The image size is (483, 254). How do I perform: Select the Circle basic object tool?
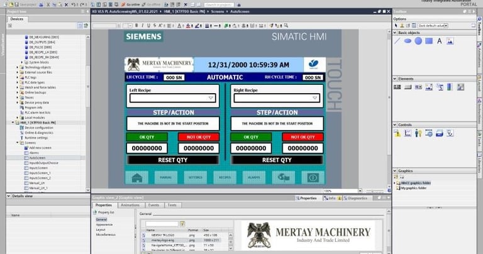coord(418,41)
